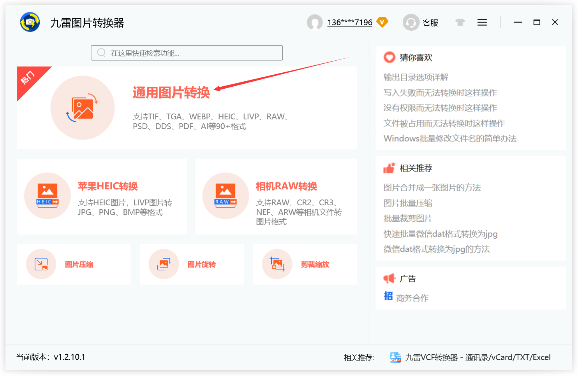Click the 苹果HEIC转换 title

(108, 186)
